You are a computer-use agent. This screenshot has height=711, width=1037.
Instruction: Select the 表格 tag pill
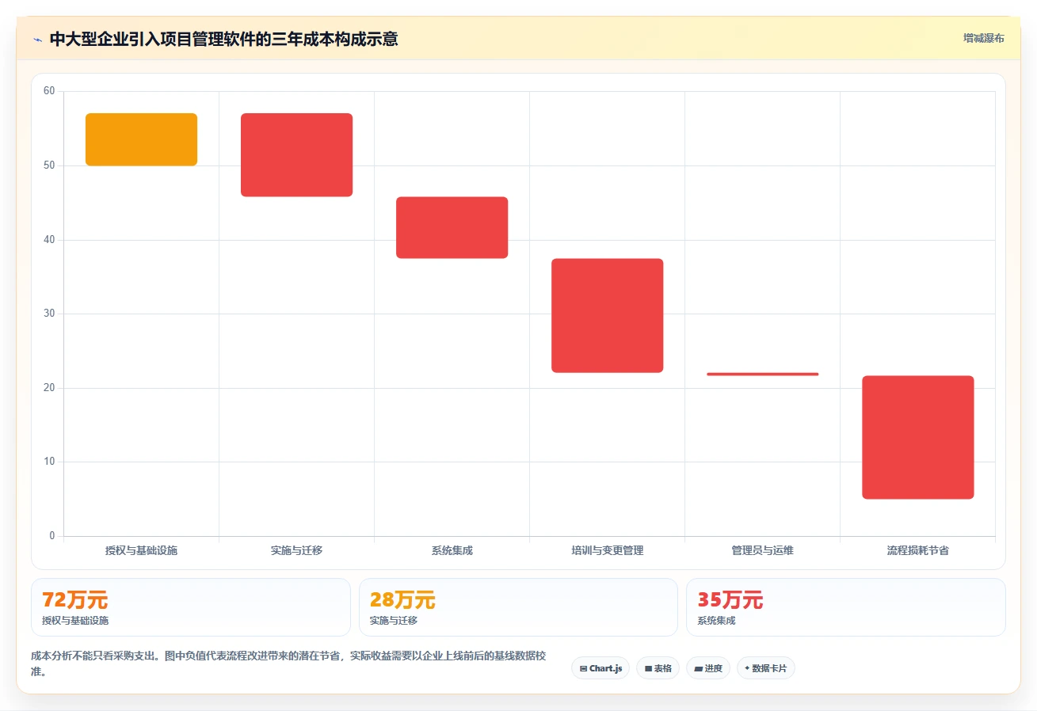coord(658,668)
